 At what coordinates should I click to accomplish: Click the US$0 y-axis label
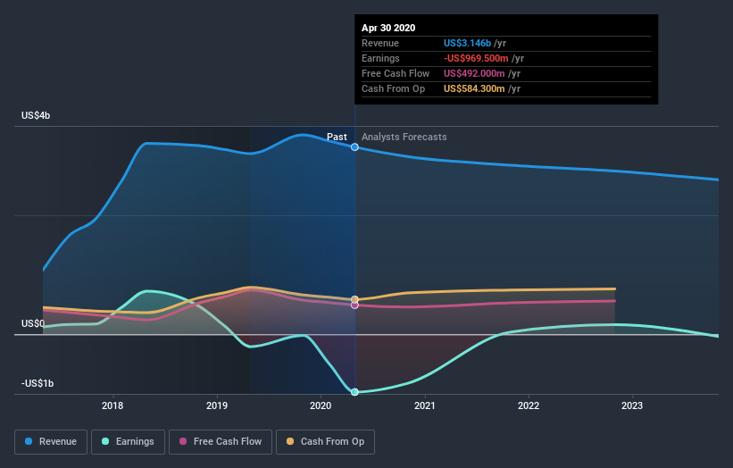(x=33, y=323)
